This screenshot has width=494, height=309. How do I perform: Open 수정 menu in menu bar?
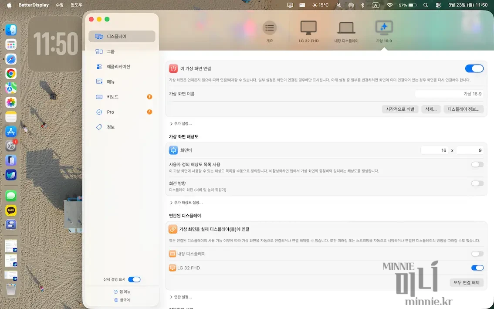(x=60, y=5)
